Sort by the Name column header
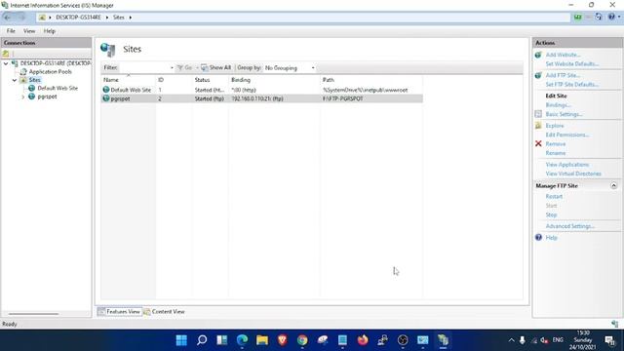Screen dimensions: 624x351 128,80
